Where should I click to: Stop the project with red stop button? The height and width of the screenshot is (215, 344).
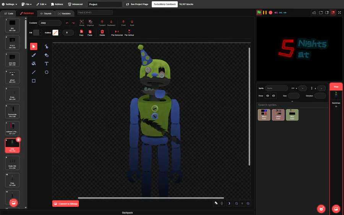point(271,13)
